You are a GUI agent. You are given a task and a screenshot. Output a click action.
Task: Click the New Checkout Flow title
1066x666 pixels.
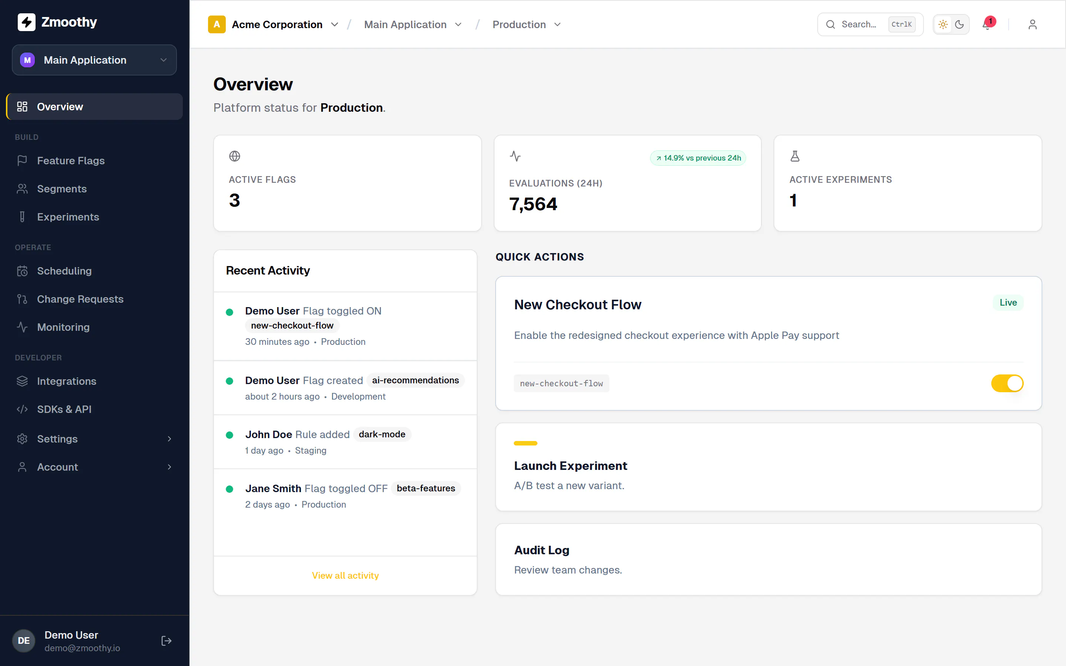coord(577,305)
